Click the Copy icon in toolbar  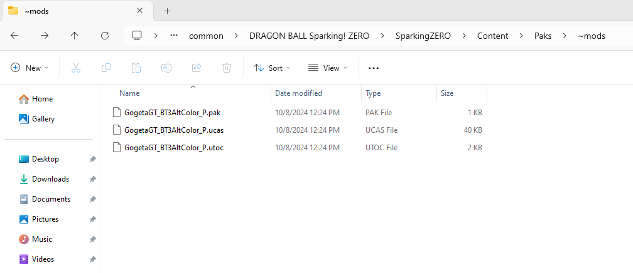[x=106, y=68]
